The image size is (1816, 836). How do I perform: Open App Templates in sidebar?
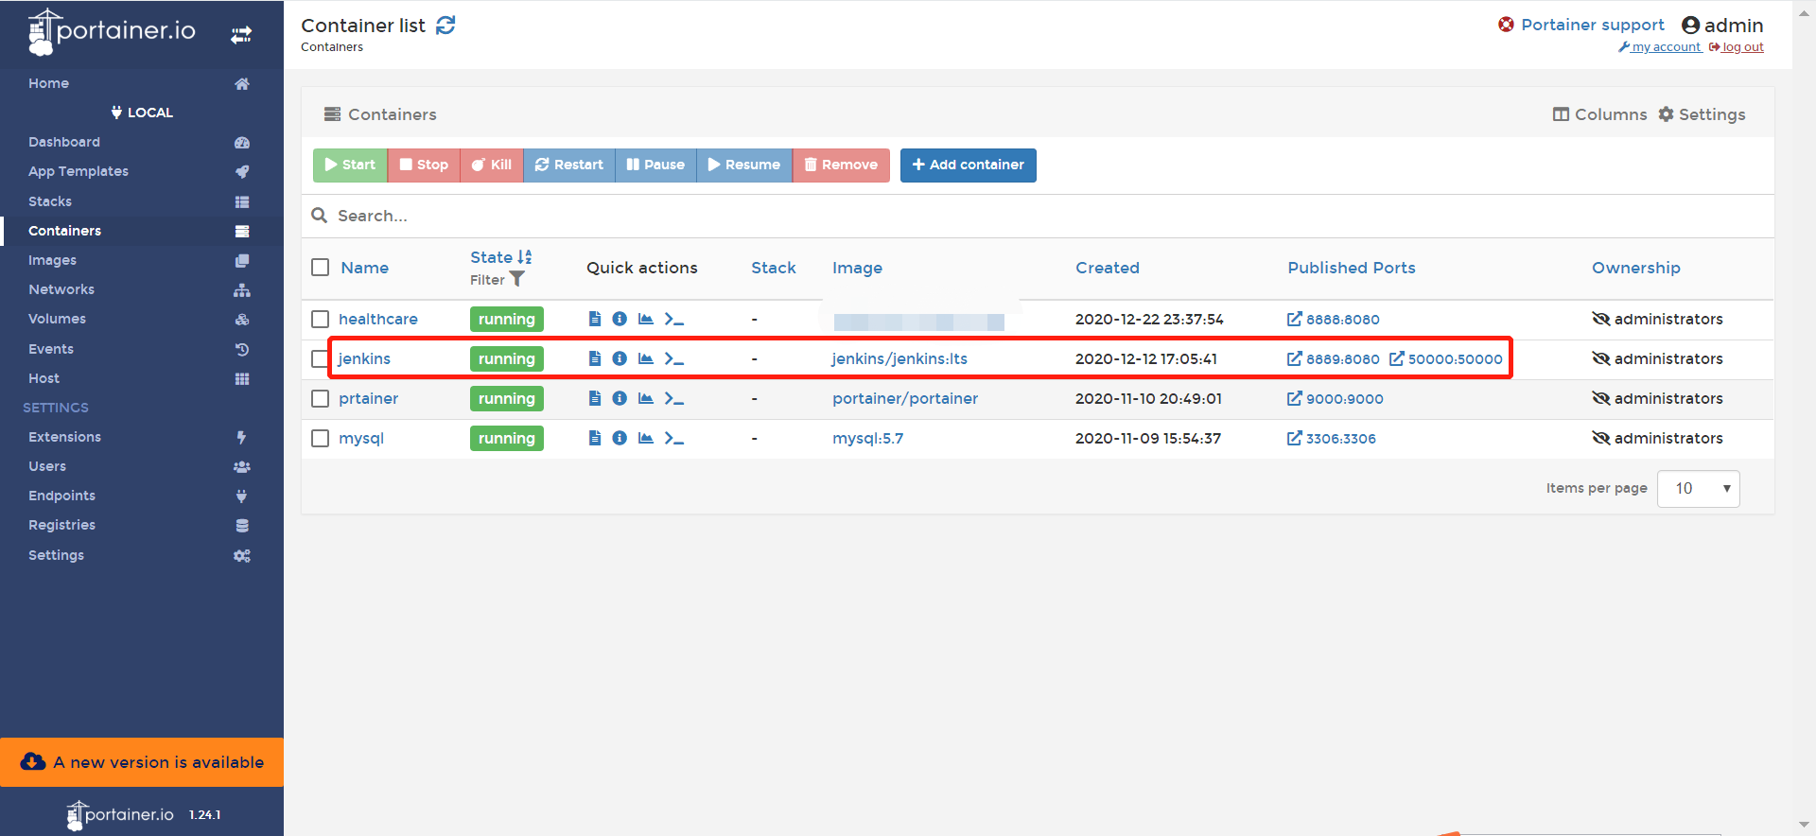pos(142,171)
